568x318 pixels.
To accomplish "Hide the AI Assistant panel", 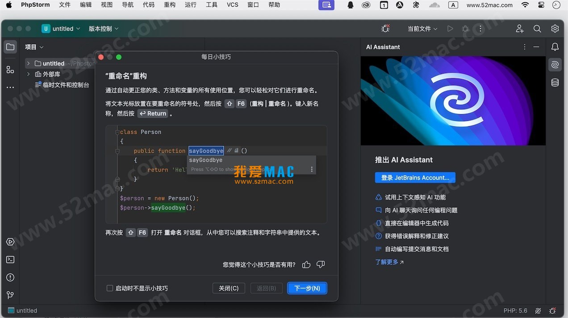I will point(536,47).
